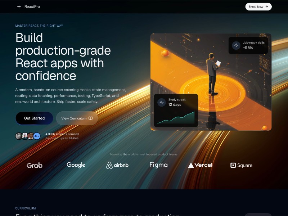Click the 4,000+ learners enrolled text

(62, 134)
